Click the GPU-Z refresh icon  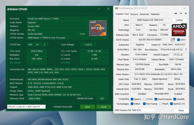tap(181, 13)
